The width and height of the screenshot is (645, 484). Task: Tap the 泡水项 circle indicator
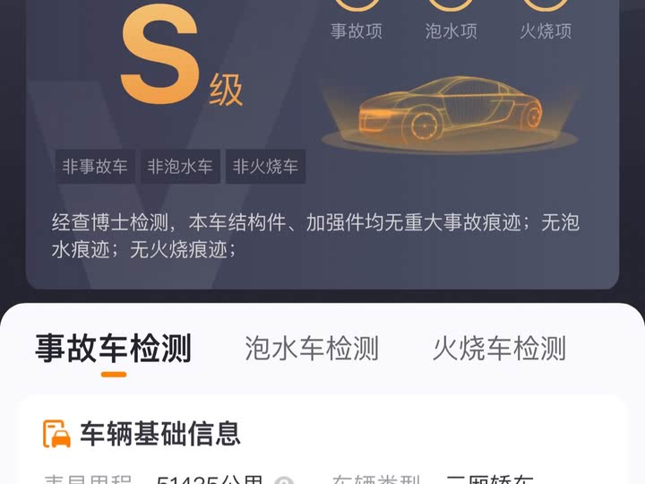tap(451, 5)
